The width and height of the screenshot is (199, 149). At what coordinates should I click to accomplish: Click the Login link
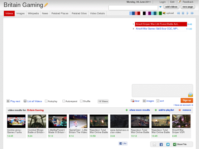click(163, 2)
